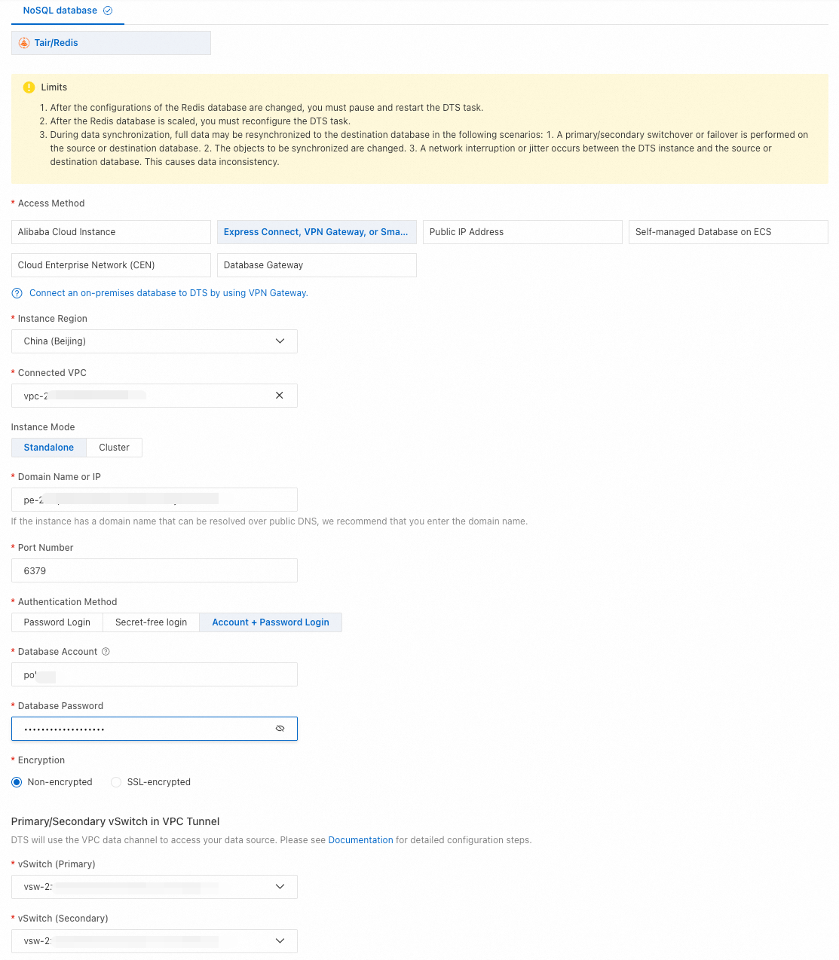Click the Database Account help icon

[106, 652]
